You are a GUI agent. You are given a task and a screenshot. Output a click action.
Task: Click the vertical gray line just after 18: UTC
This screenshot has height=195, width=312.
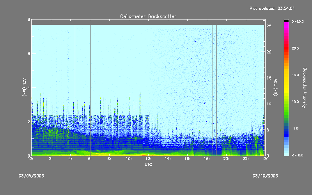point(213,90)
